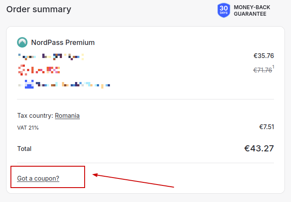This screenshot has height=202, width=291.
Task: Click the red arrow pointing at coupon
Action: pos(133,181)
